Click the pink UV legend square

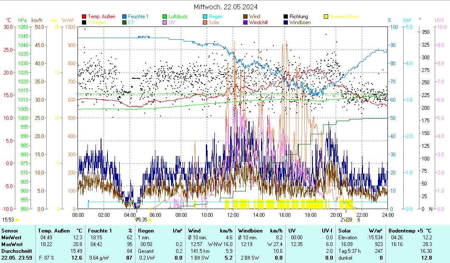pos(165,22)
